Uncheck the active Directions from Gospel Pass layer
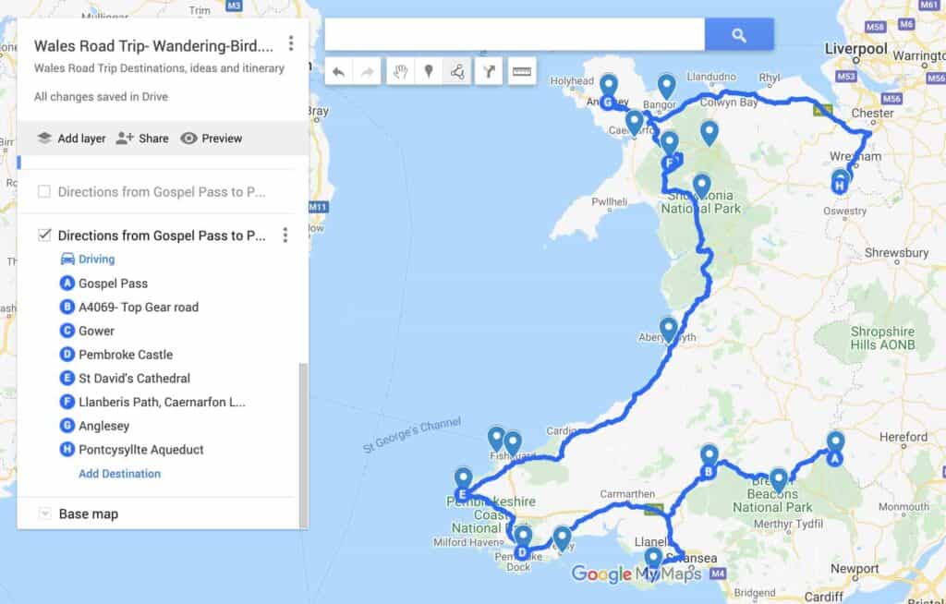946x604 pixels. click(x=44, y=235)
